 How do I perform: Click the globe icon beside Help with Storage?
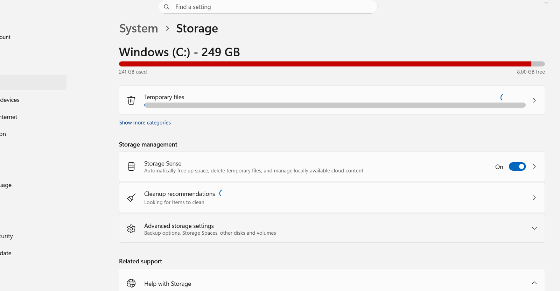click(131, 283)
